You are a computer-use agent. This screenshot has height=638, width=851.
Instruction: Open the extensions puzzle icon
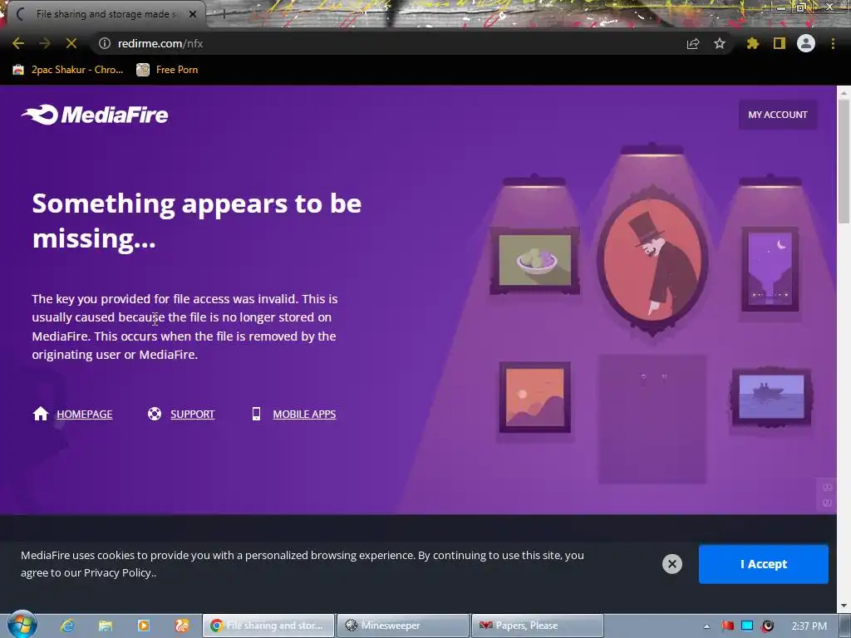pyautogui.click(x=753, y=43)
